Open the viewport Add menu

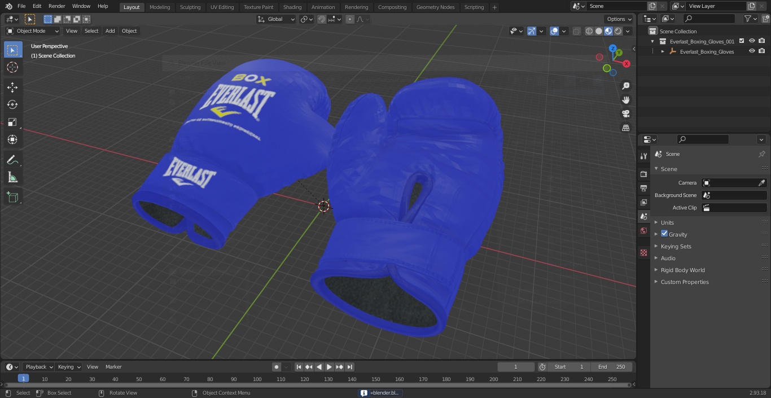110,31
